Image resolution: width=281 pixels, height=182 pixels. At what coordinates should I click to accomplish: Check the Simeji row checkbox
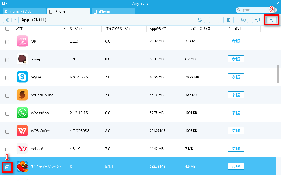[7, 60]
